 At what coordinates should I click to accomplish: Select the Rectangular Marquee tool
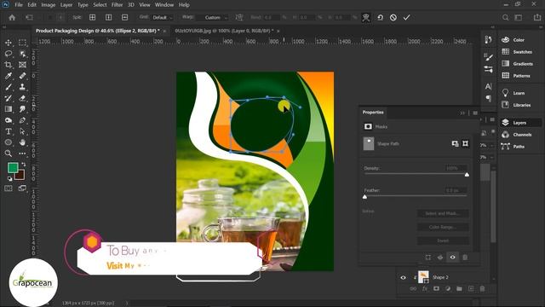coord(23,43)
